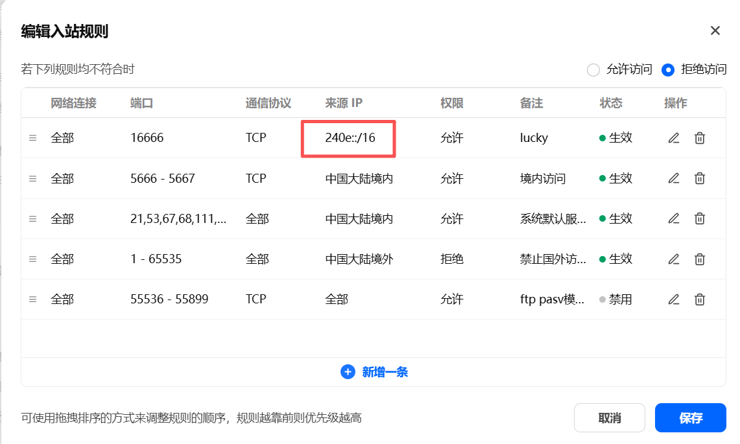Click the 通信协议 column header

pos(269,103)
